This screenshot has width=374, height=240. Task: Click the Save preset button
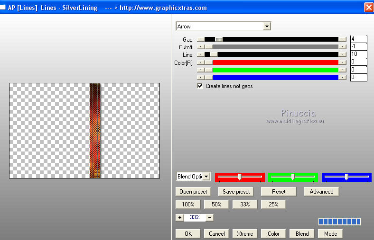coord(236,192)
